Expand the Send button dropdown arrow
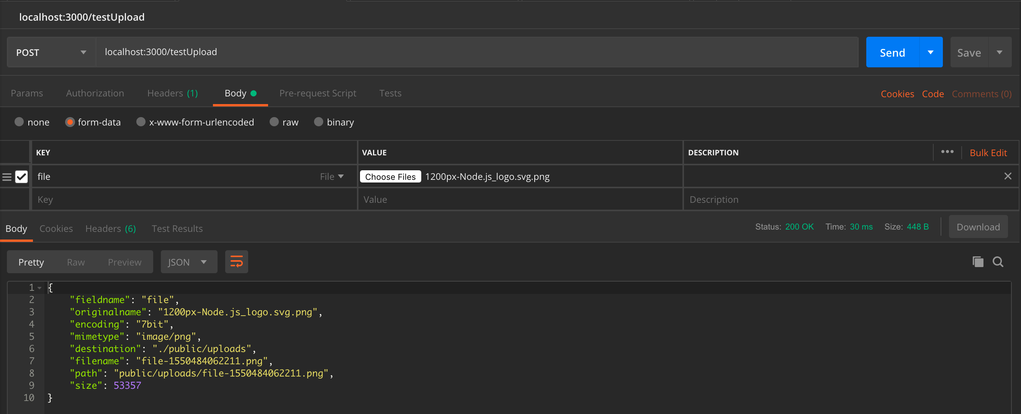This screenshot has height=414, width=1021. pyautogui.click(x=931, y=52)
